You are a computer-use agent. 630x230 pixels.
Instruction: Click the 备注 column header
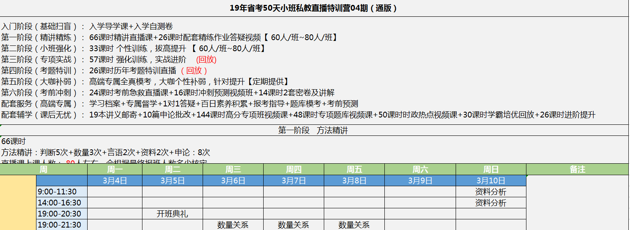577,169
